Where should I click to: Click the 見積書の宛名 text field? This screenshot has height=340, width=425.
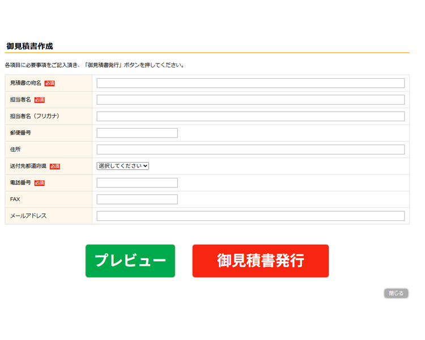point(250,83)
